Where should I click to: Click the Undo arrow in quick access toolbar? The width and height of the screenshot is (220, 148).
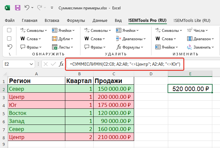click(x=27, y=7)
